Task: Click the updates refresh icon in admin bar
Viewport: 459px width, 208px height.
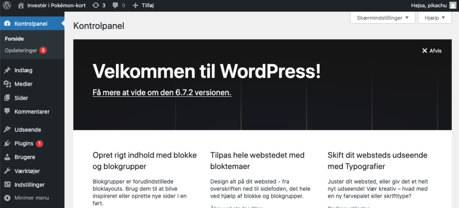Action: (96, 5)
